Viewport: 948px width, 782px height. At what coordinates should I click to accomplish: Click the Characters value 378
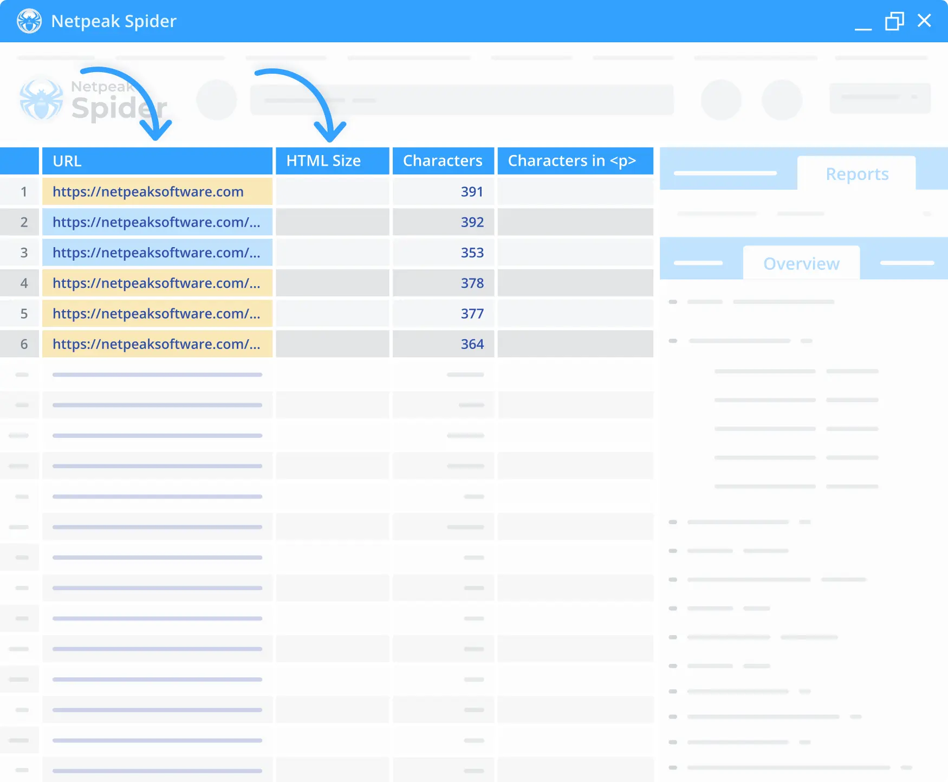472,283
